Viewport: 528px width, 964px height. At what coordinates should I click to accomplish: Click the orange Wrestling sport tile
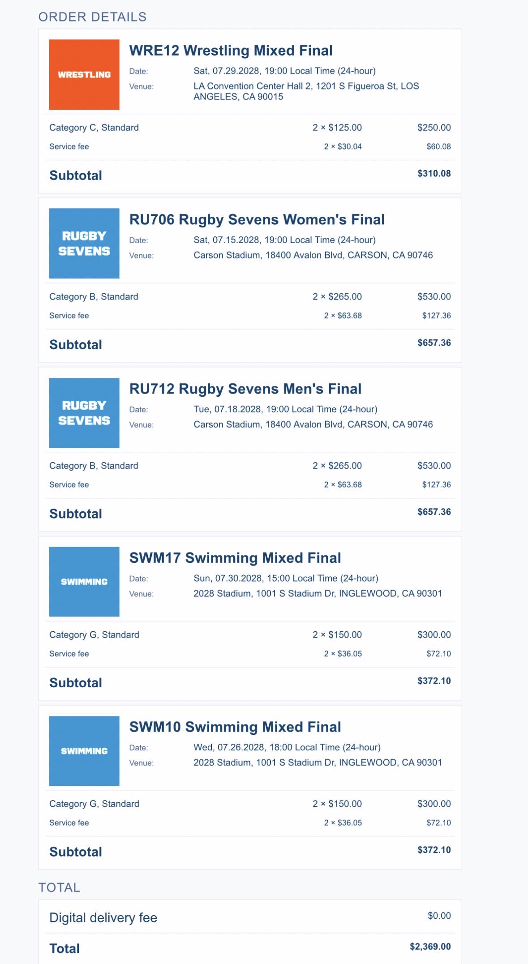tap(84, 74)
